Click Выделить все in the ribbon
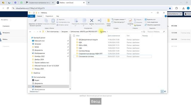Image resolution: width=191 pixels, height=107 pixels. (x=150, y=20)
